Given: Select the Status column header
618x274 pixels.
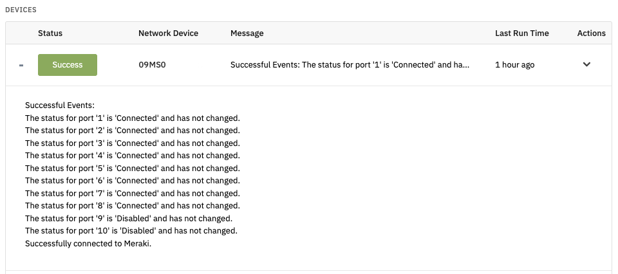Looking at the screenshot, I should pyautogui.click(x=50, y=33).
